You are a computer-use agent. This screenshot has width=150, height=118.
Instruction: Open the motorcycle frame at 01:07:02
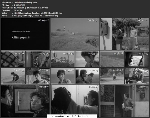tap(112, 76)
